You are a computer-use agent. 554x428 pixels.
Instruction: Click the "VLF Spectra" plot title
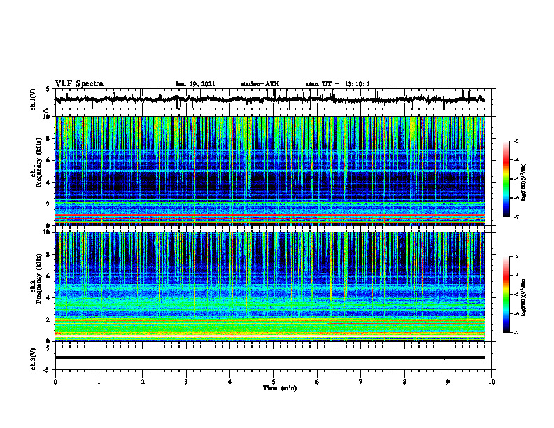79,84
